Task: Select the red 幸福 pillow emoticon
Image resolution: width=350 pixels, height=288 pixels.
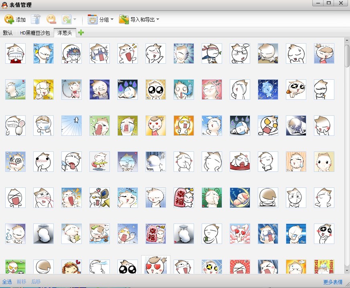Action: tap(184, 198)
